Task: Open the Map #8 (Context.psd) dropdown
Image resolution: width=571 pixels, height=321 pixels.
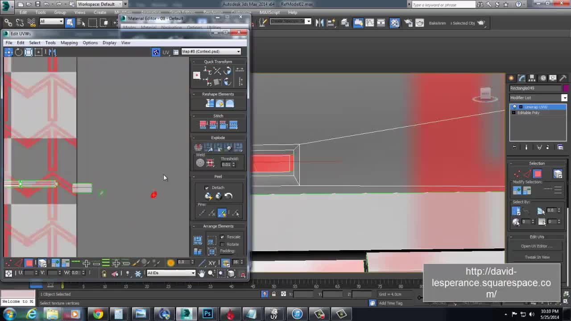Action: (x=211, y=52)
